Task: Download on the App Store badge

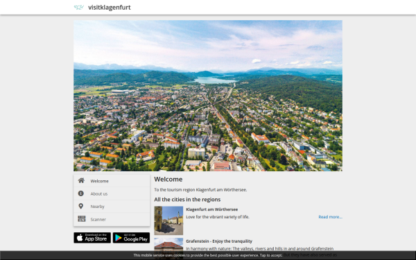Action: (x=92, y=238)
